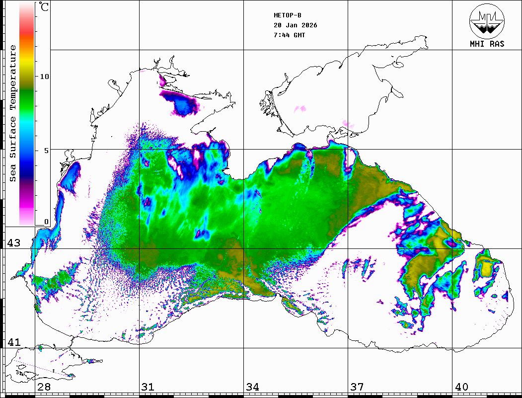
Task: Click the 5 tick label on temperature scale
Action: coord(46,150)
